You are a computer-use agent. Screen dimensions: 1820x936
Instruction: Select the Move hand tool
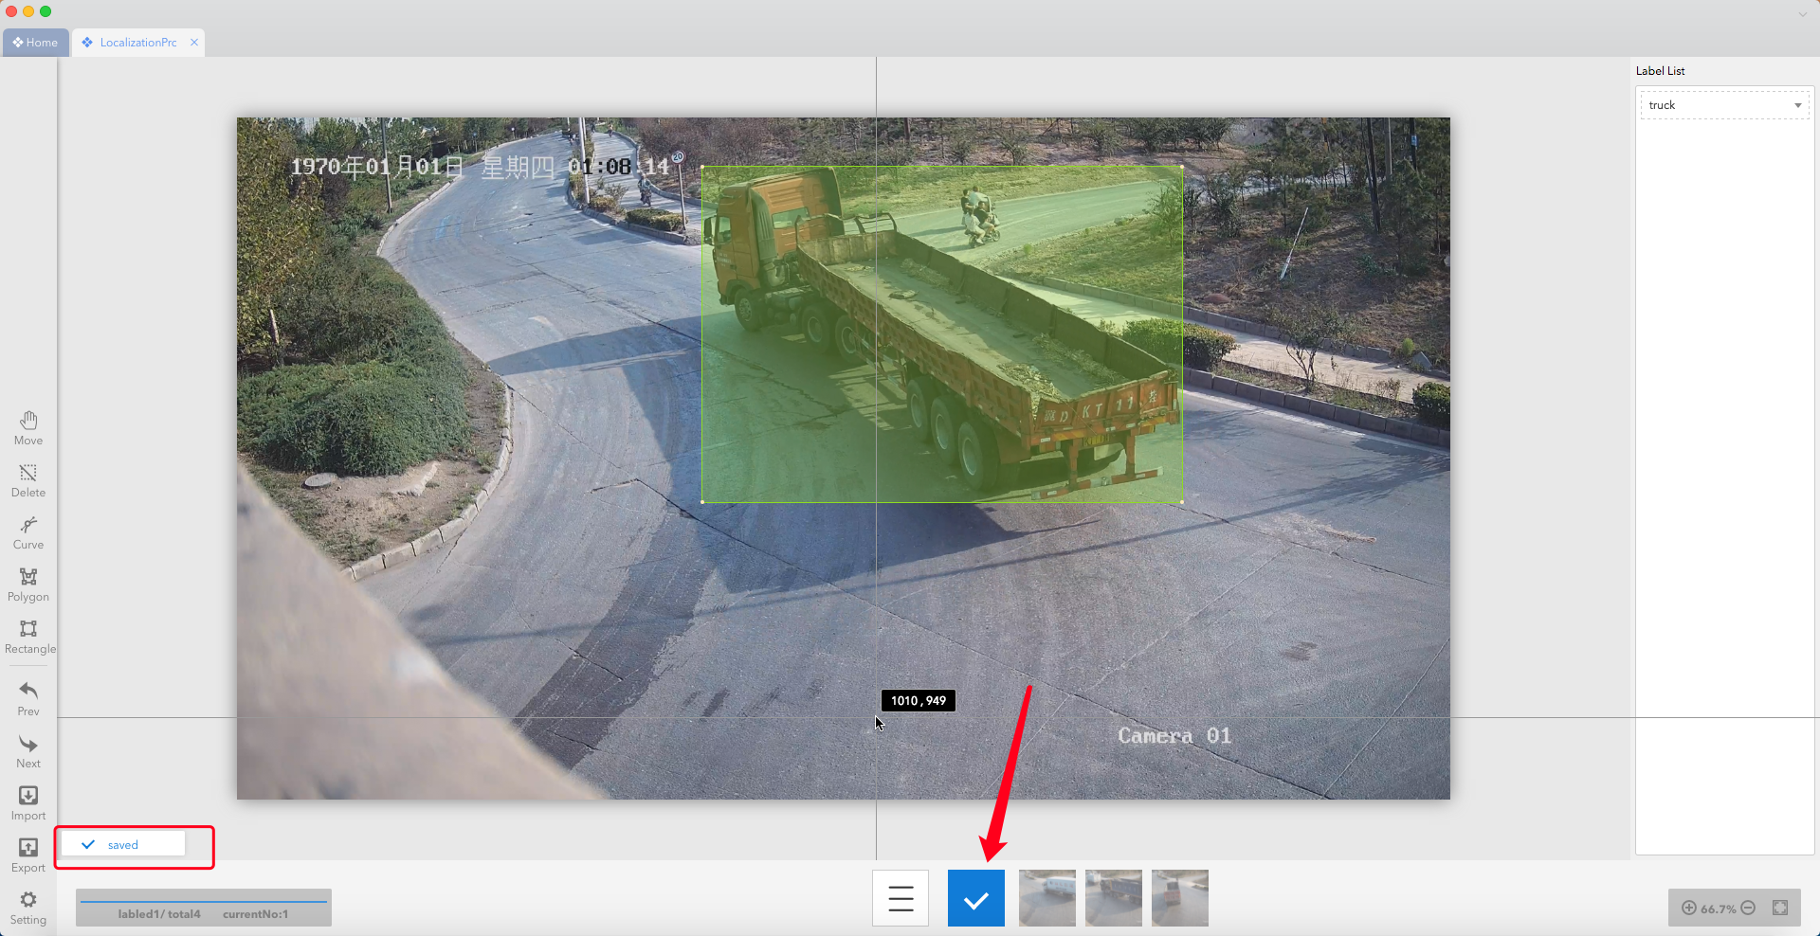click(28, 428)
